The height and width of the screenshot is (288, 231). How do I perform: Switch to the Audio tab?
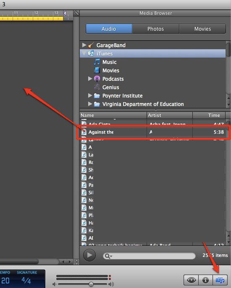[109, 29]
